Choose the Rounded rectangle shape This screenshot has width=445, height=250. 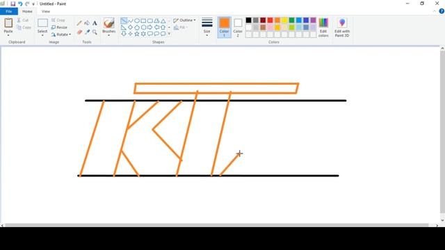pos(150,21)
